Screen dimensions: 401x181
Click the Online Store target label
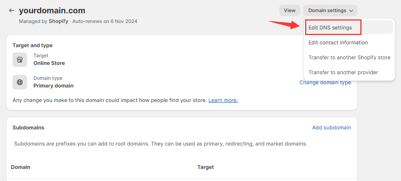click(x=49, y=63)
